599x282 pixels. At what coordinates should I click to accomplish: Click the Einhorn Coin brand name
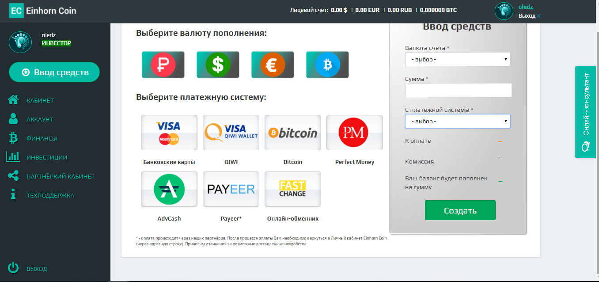coord(51,11)
